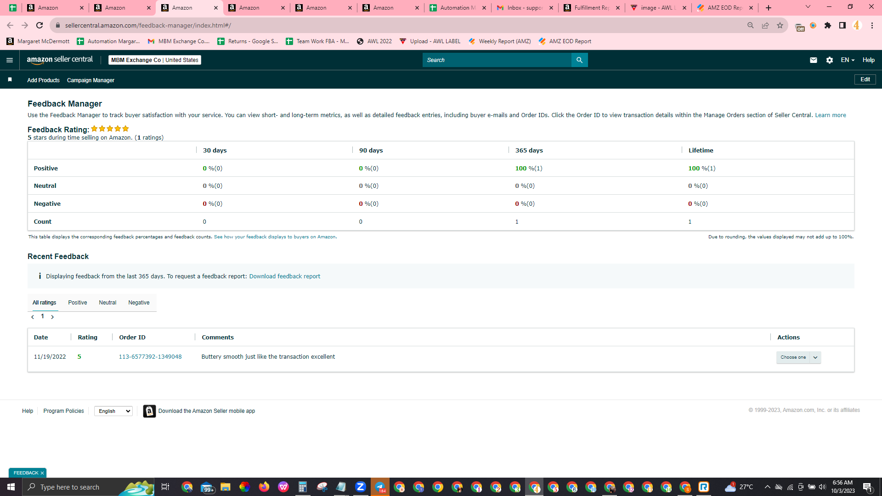Expand the tab search chevron

click(808, 7)
